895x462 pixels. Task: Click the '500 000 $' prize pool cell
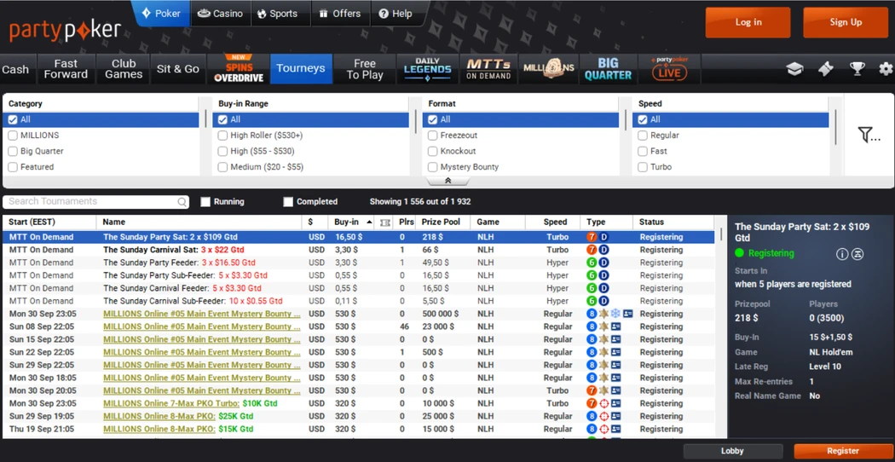440,314
